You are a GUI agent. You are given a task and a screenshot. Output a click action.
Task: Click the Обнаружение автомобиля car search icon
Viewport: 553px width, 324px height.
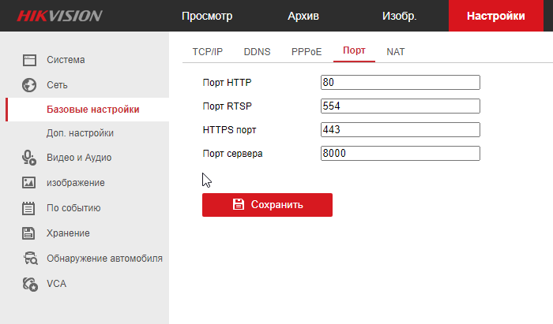click(x=30, y=259)
